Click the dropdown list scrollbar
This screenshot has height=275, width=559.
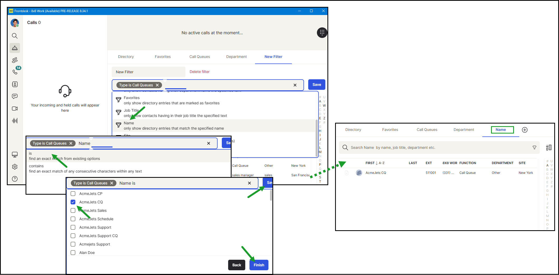316,138
